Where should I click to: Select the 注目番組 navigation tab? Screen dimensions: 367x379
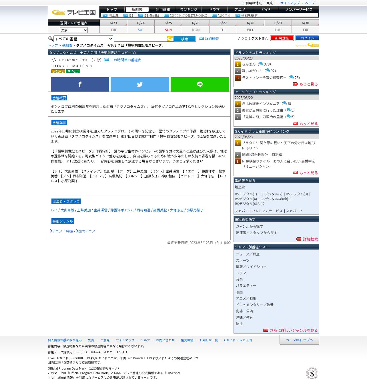(163, 9)
